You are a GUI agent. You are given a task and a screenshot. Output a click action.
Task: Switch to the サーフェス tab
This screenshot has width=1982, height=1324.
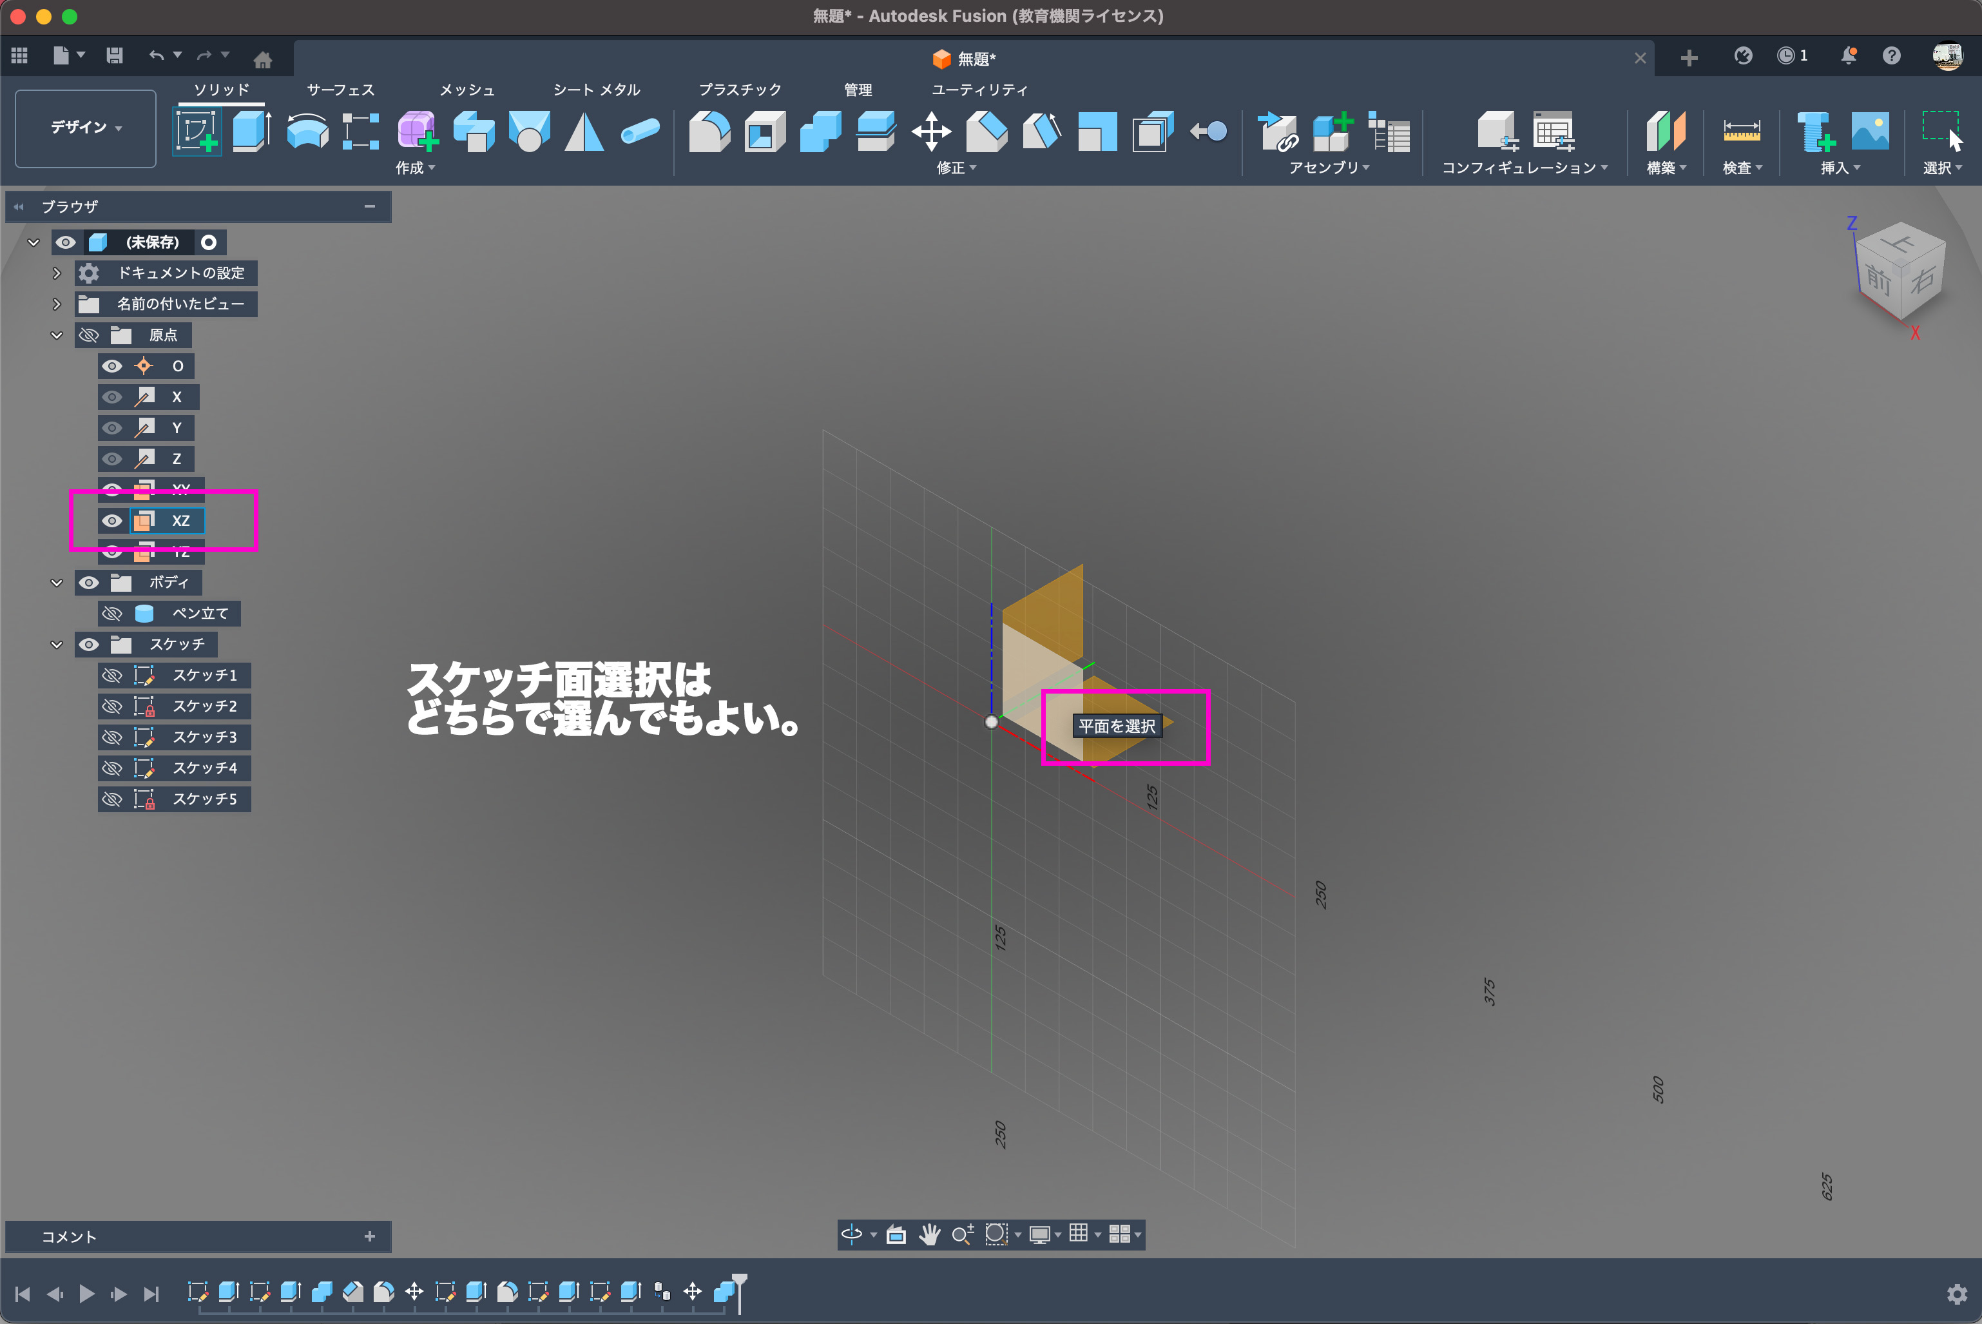click(340, 90)
